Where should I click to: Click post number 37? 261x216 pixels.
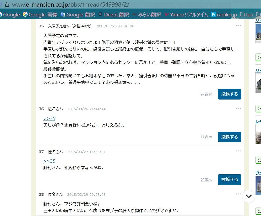tap(41, 152)
